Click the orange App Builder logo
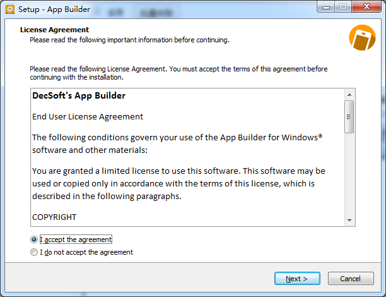The height and width of the screenshot is (297, 386). 362,38
